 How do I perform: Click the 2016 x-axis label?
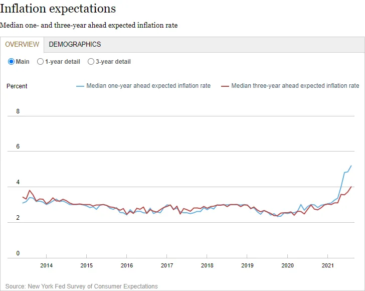coord(127,265)
